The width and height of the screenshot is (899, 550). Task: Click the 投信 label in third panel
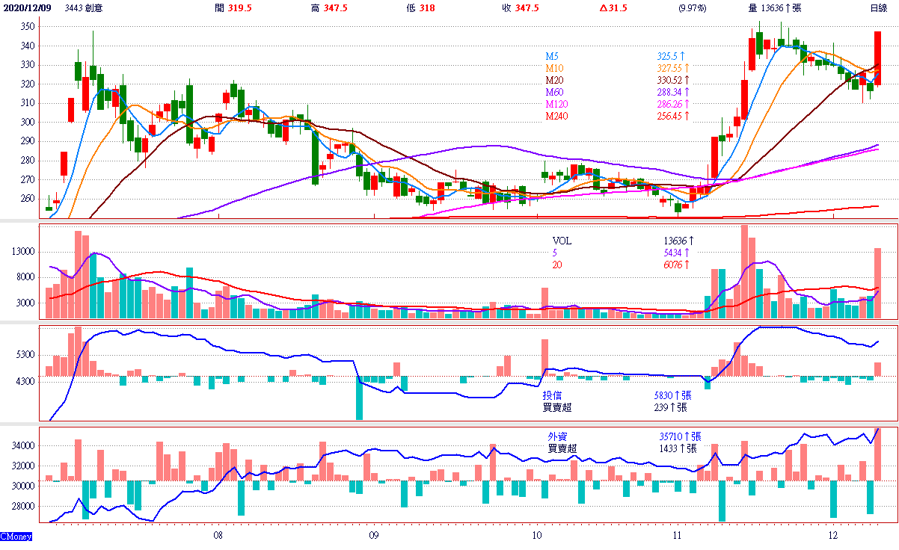point(553,395)
